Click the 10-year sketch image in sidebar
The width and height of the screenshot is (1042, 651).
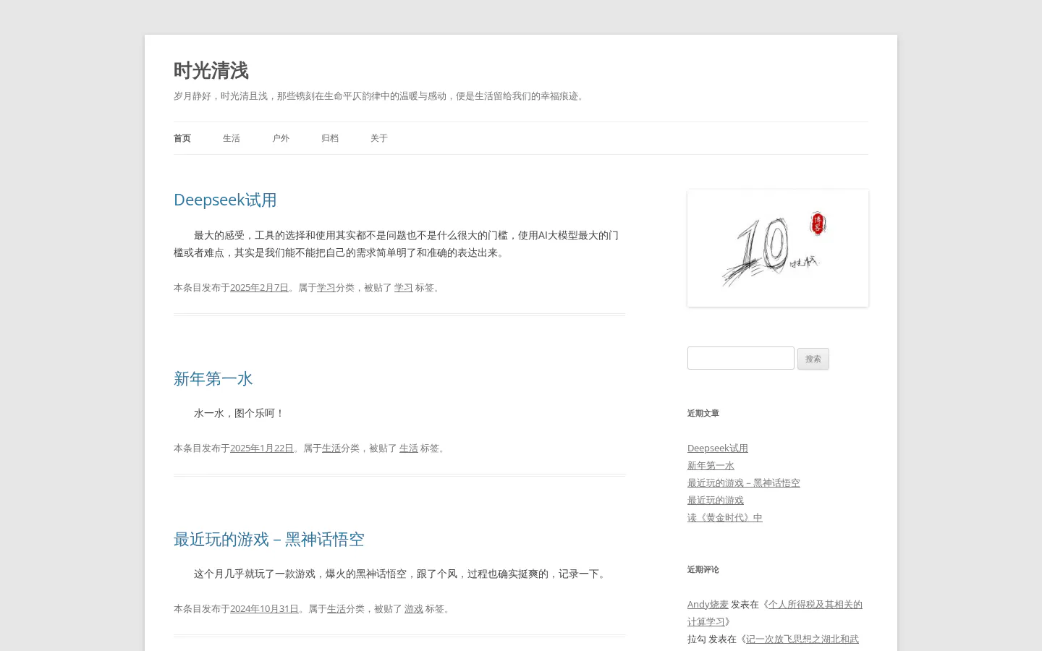coord(778,248)
